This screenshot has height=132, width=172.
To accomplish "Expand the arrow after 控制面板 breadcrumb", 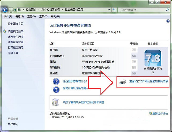I will (x=39, y=10).
